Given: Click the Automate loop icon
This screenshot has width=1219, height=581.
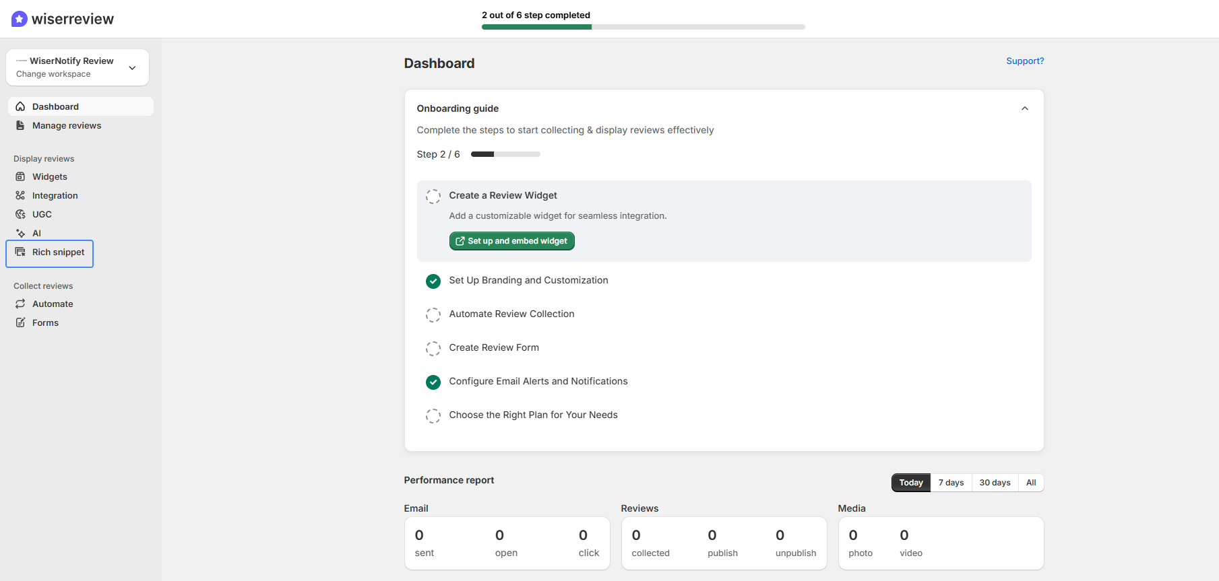Looking at the screenshot, I should (x=20, y=304).
